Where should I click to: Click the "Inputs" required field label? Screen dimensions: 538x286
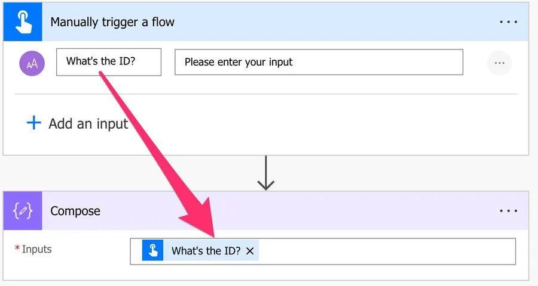click(36, 249)
